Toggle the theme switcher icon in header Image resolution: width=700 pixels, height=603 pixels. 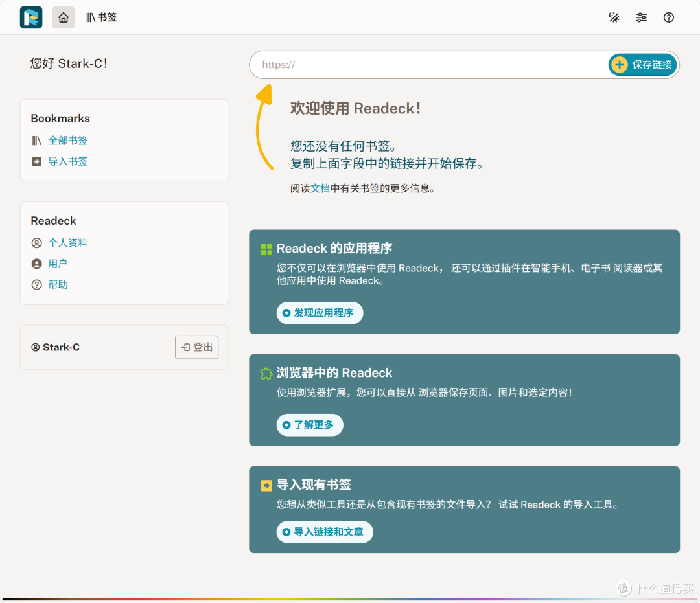pos(614,17)
